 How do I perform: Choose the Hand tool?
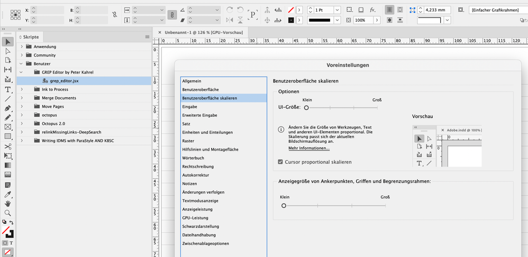8,204
